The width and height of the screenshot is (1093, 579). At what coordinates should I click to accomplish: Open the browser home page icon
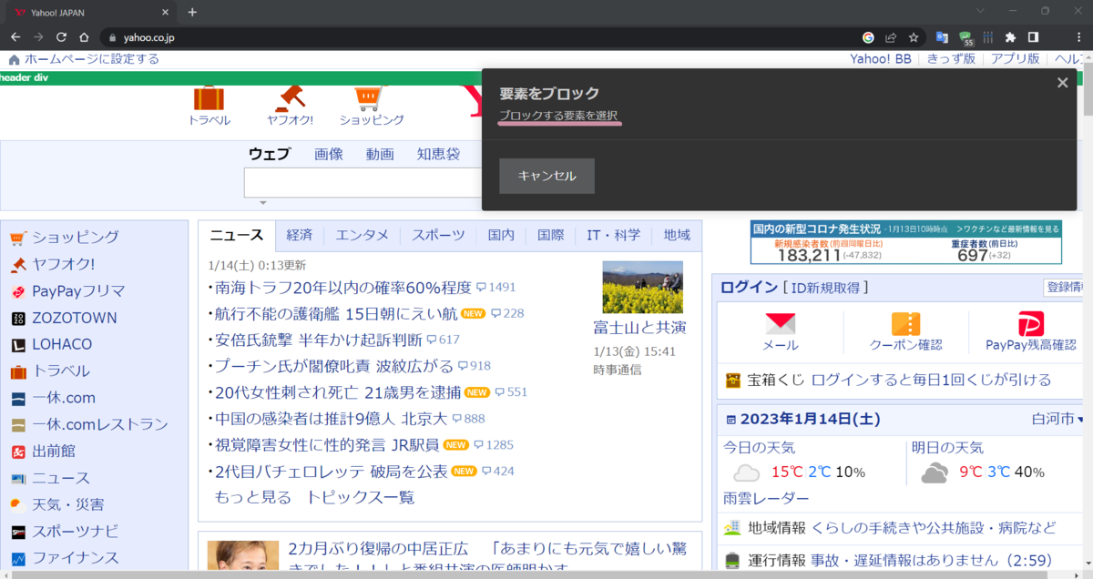84,37
